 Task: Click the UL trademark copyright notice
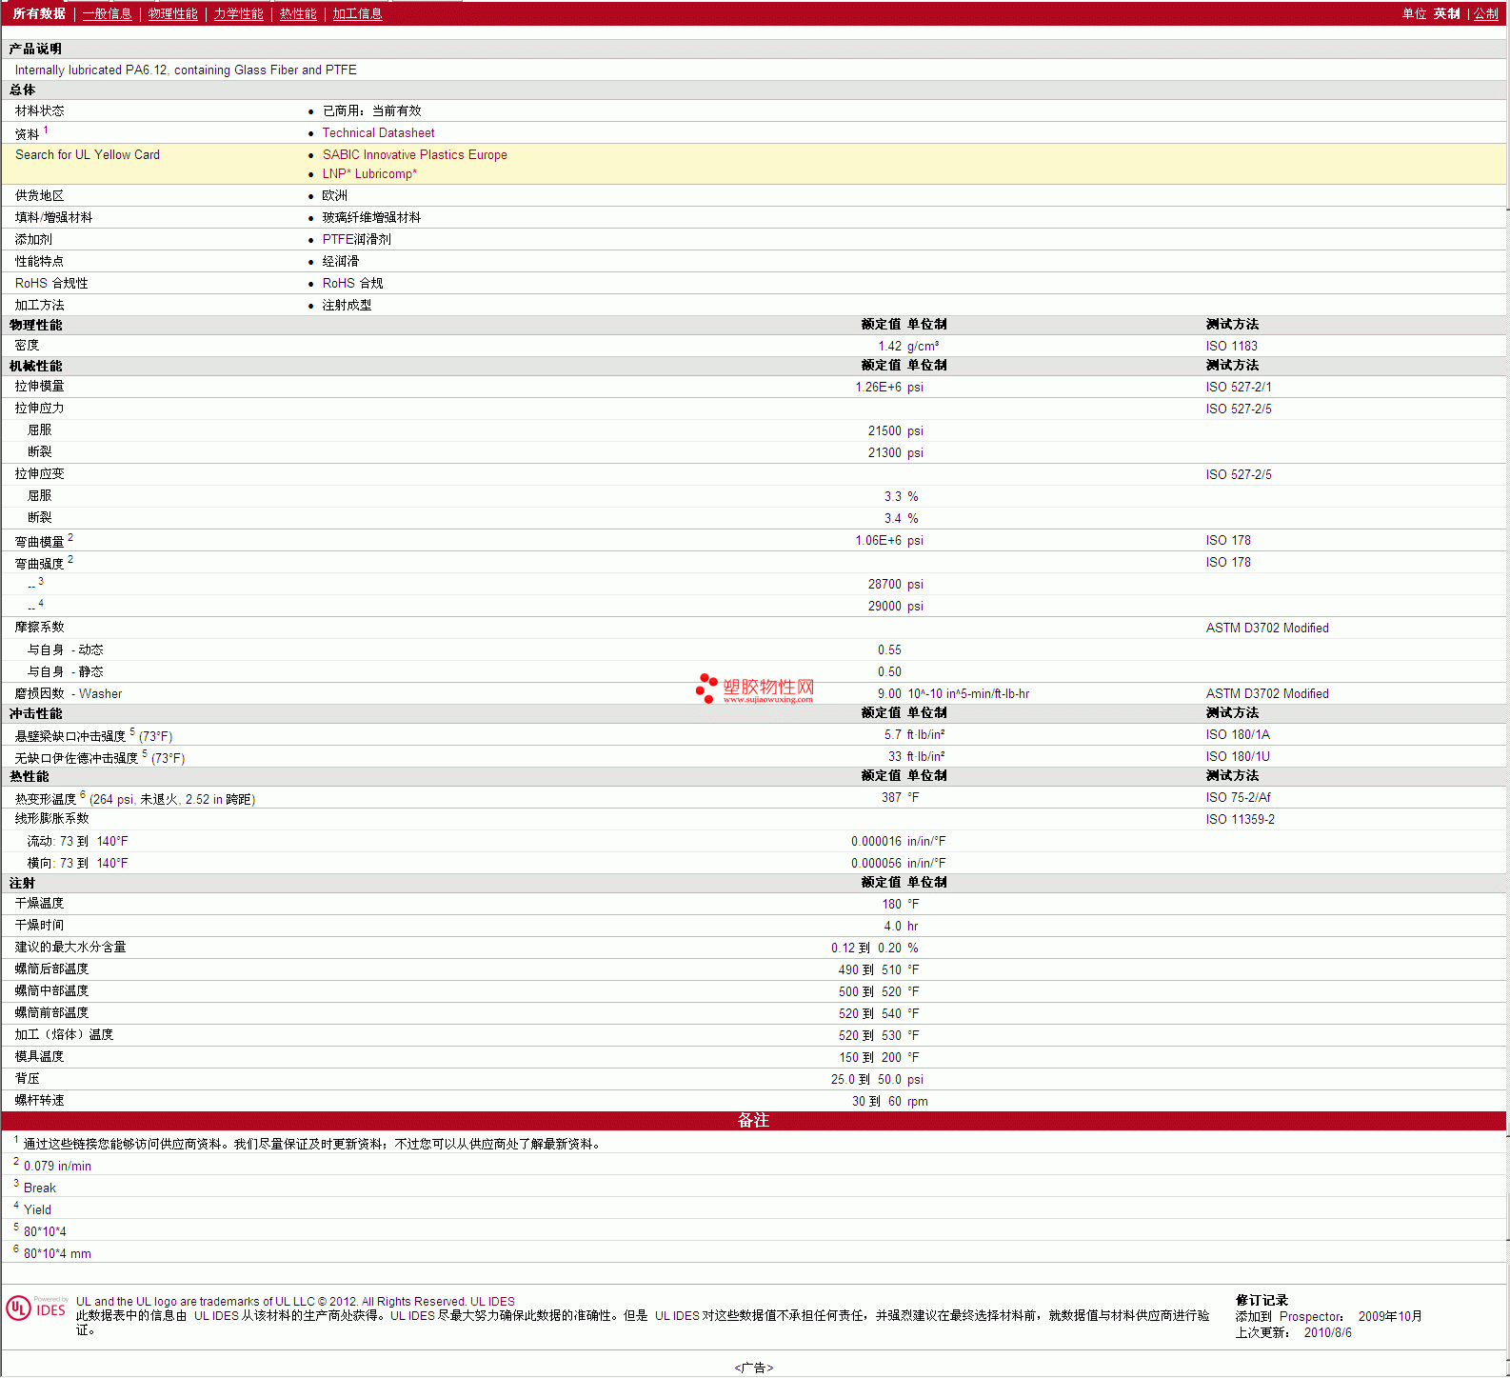point(295,1302)
